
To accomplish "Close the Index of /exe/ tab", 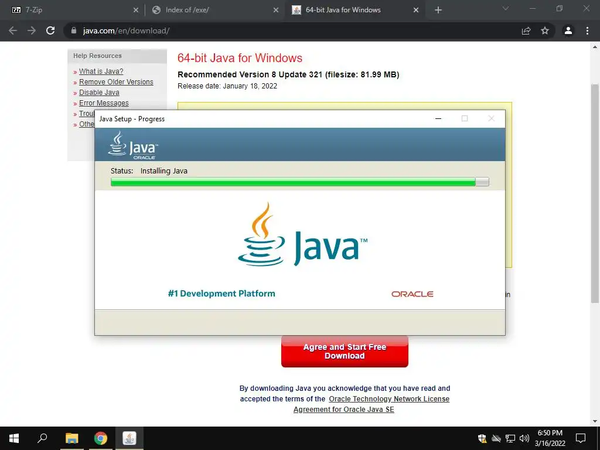I will tap(276, 11).
